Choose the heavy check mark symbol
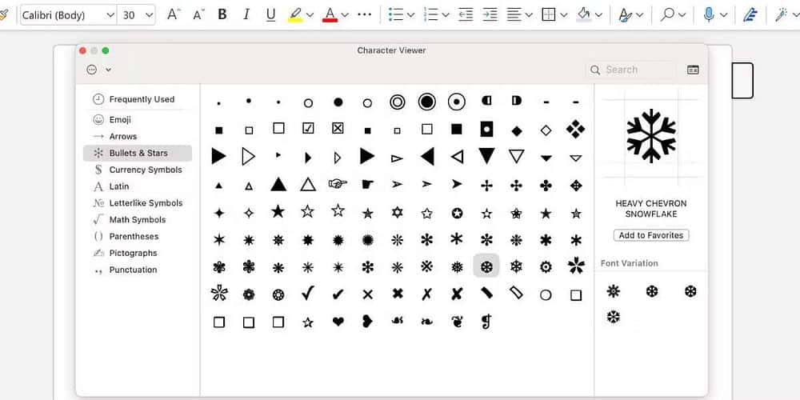 coord(338,294)
